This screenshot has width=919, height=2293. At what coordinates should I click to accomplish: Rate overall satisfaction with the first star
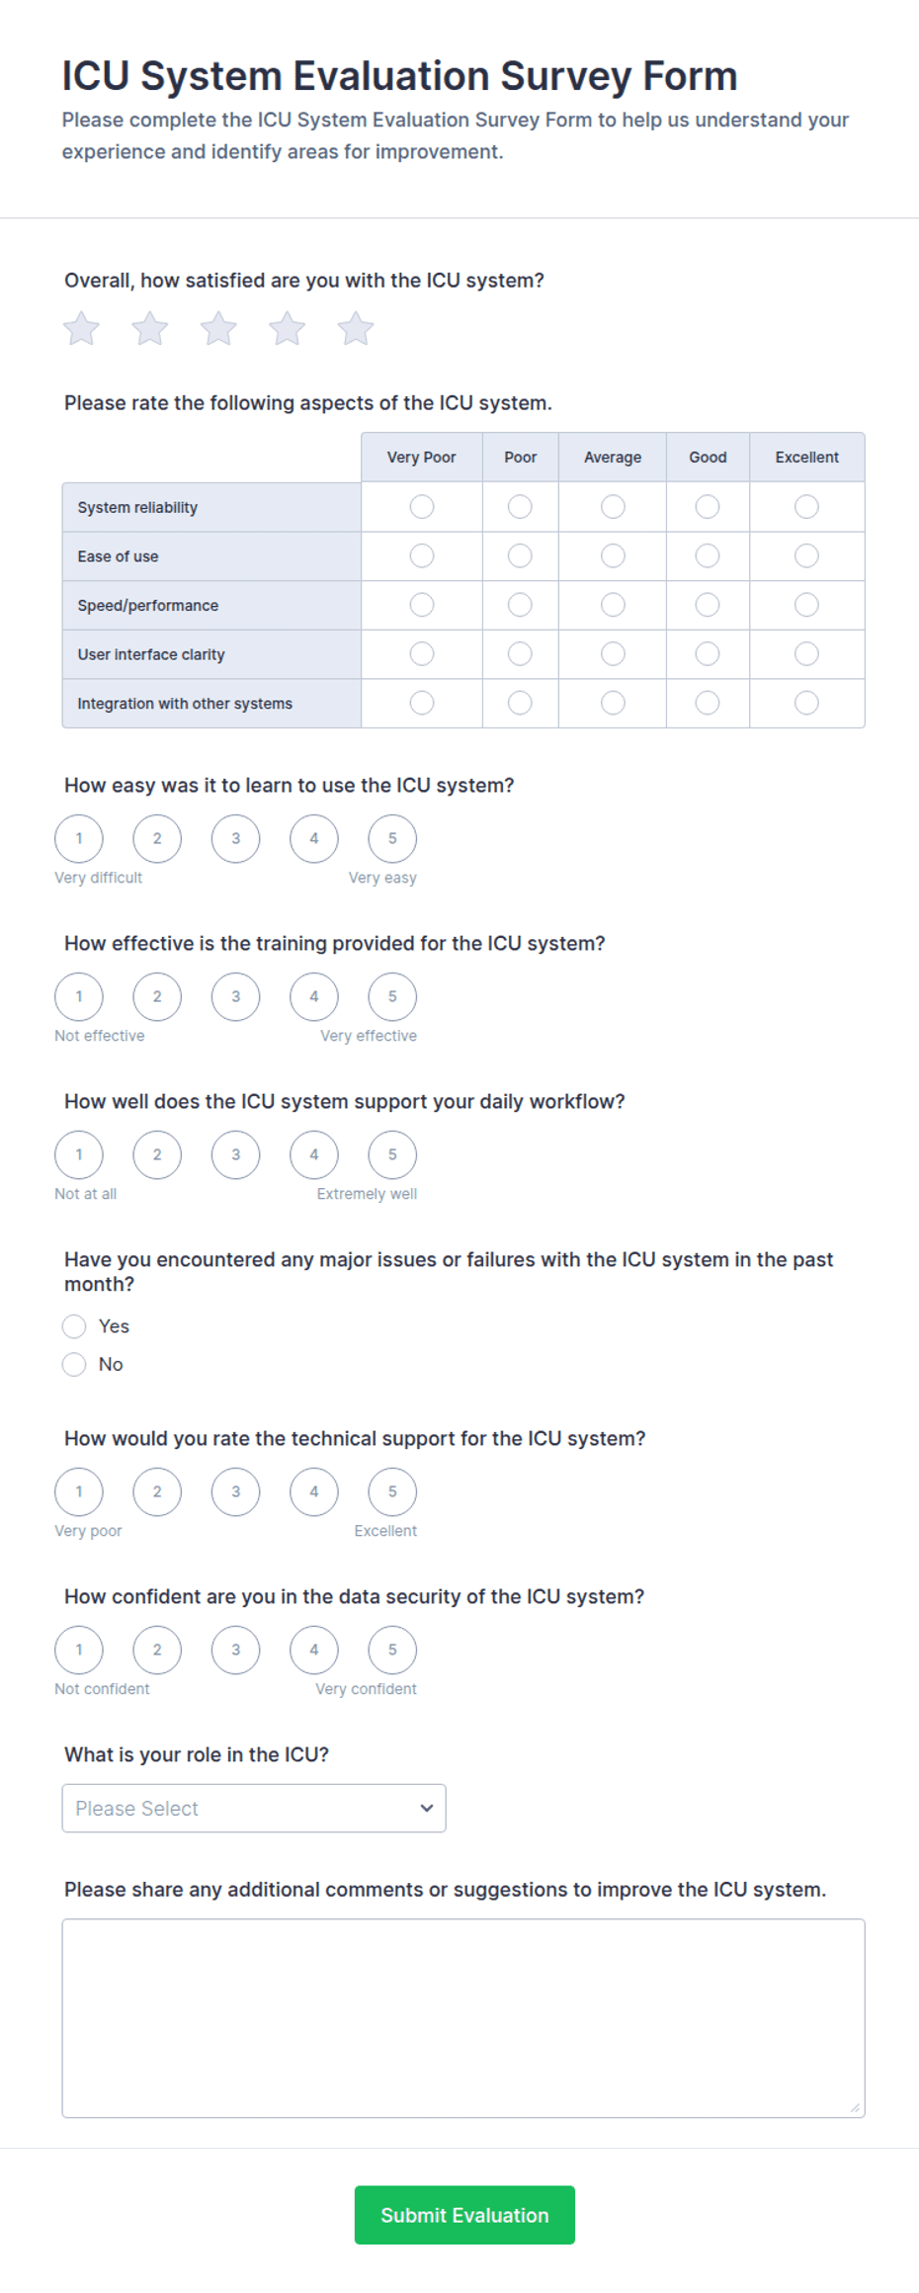tap(81, 328)
